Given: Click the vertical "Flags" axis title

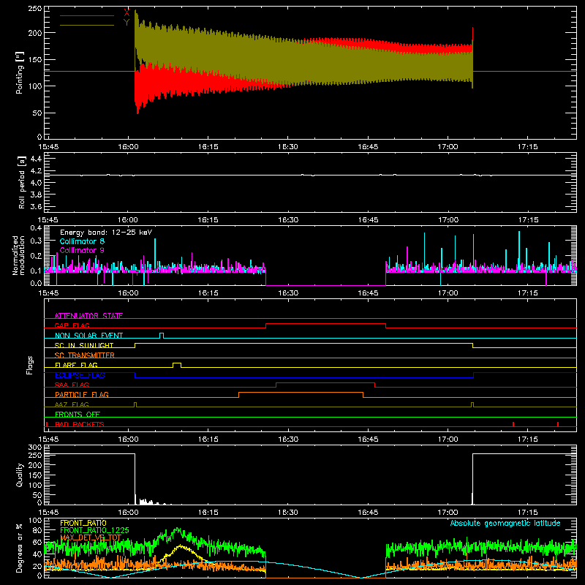Looking at the screenshot, I should (29, 365).
